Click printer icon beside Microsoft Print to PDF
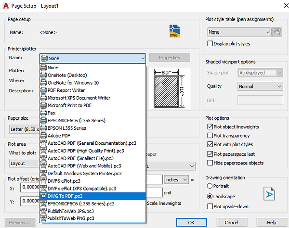289x228 pixels. click(43, 105)
